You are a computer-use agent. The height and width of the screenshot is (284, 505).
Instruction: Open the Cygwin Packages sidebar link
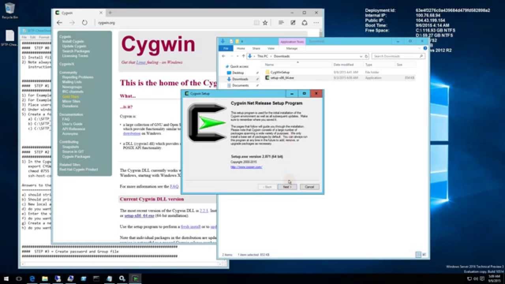pos(76,156)
